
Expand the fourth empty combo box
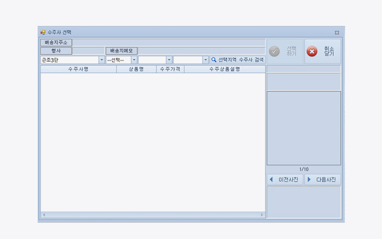pyautogui.click(x=205, y=60)
